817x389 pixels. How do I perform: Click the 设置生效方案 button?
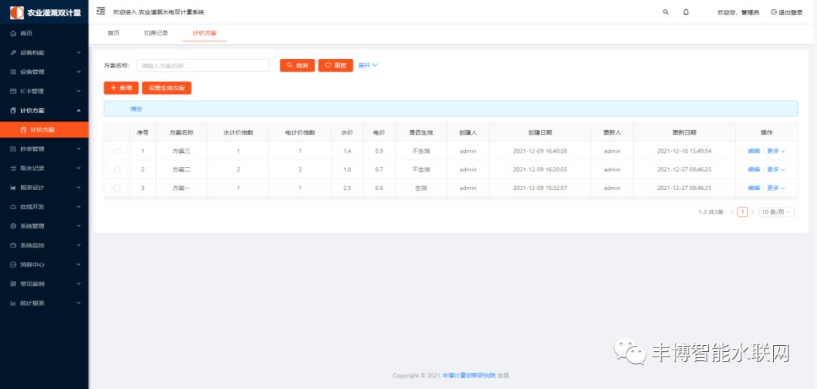coord(167,88)
